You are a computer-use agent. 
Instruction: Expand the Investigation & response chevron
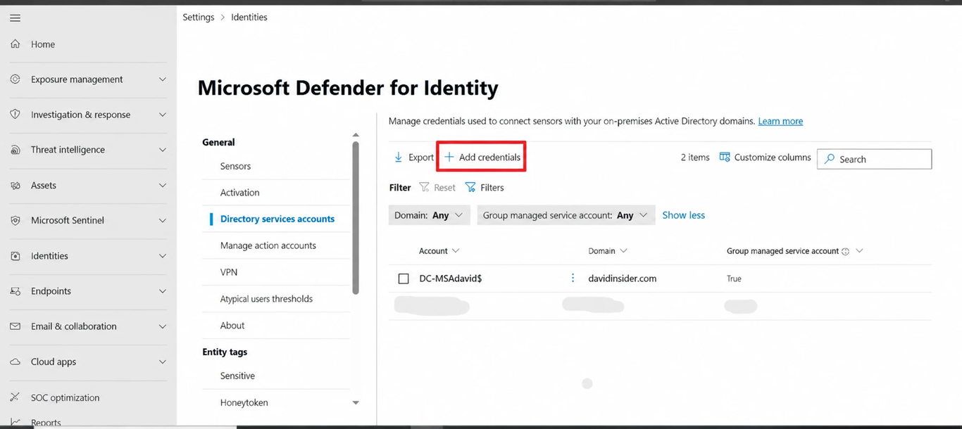pos(163,115)
